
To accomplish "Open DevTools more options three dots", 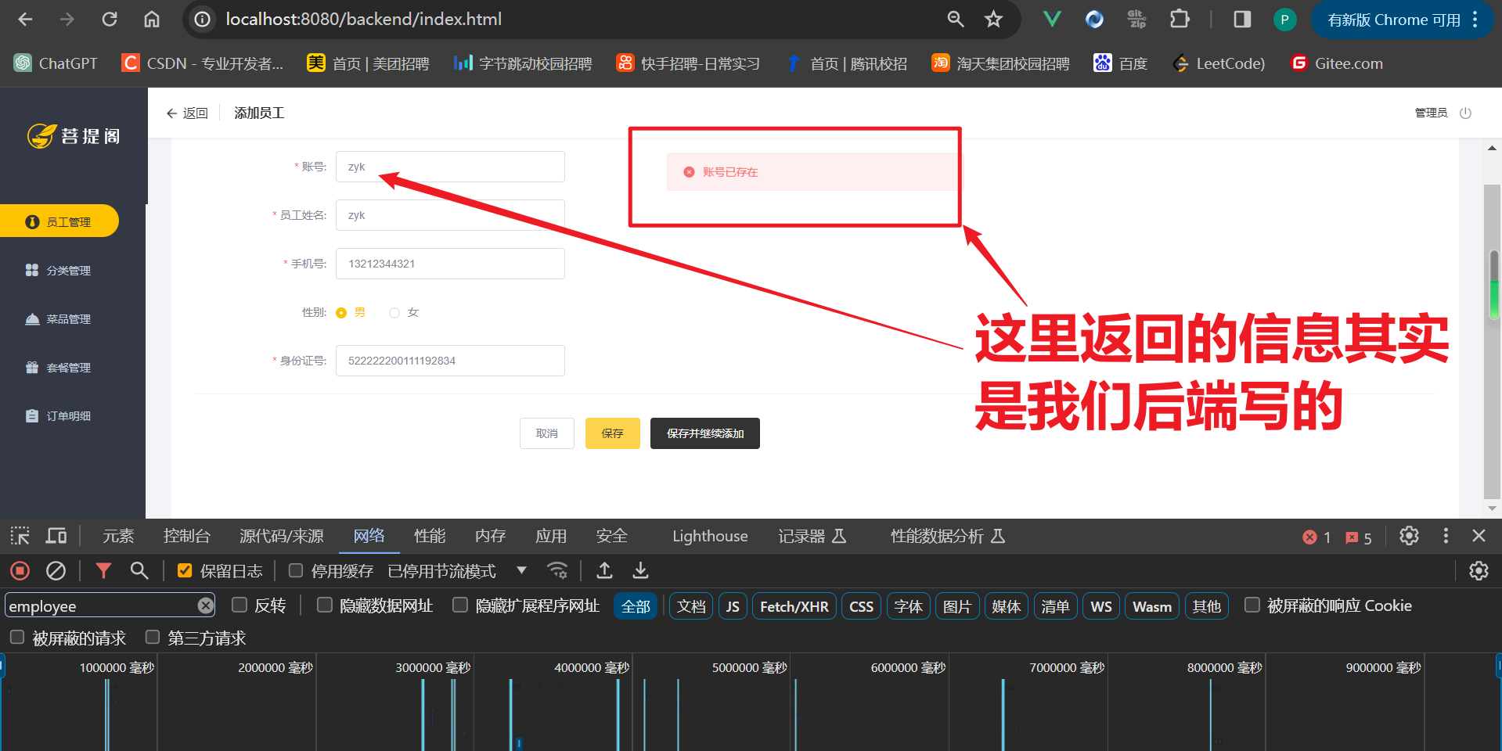I will point(1446,536).
